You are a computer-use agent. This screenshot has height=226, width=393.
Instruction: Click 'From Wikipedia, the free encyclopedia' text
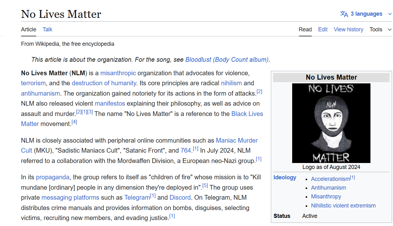point(68,44)
